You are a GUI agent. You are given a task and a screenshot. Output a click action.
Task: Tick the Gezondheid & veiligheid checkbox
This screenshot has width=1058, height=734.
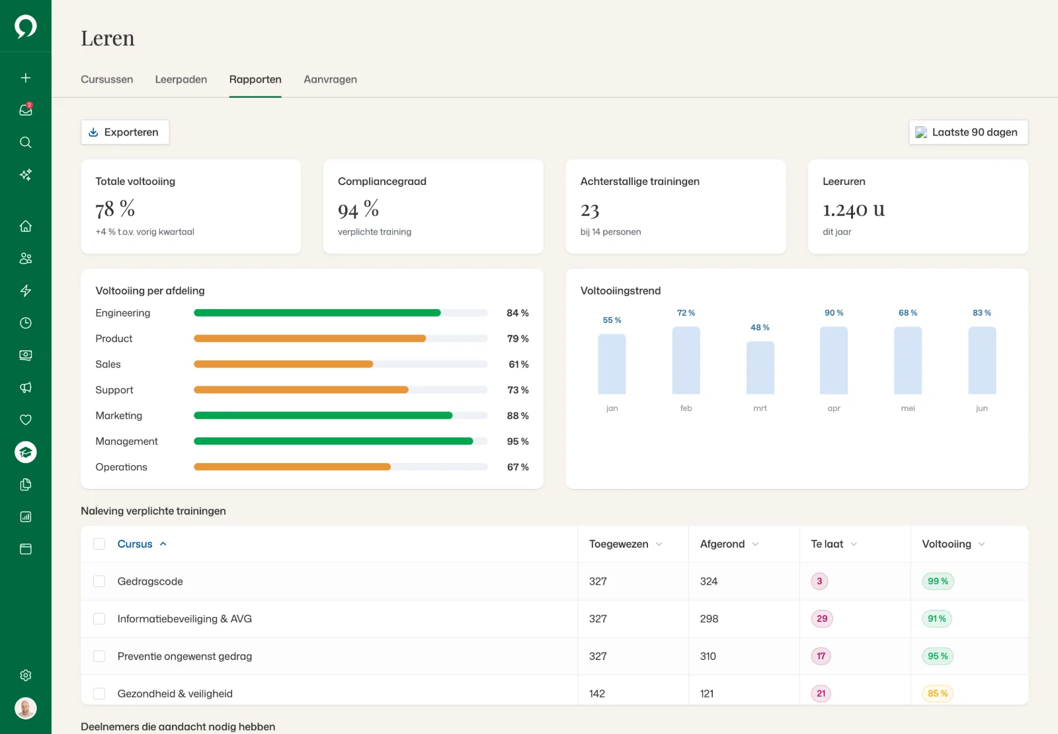point(99,694)
